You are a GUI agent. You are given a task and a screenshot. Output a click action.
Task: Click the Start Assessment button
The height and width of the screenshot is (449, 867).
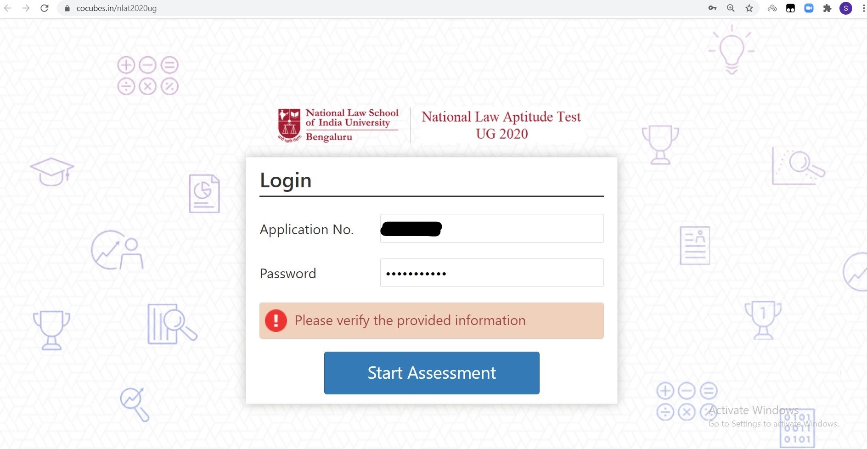(x=432, y=373)
